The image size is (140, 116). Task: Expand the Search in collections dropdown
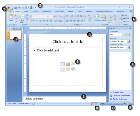click(x=128, y=41)
